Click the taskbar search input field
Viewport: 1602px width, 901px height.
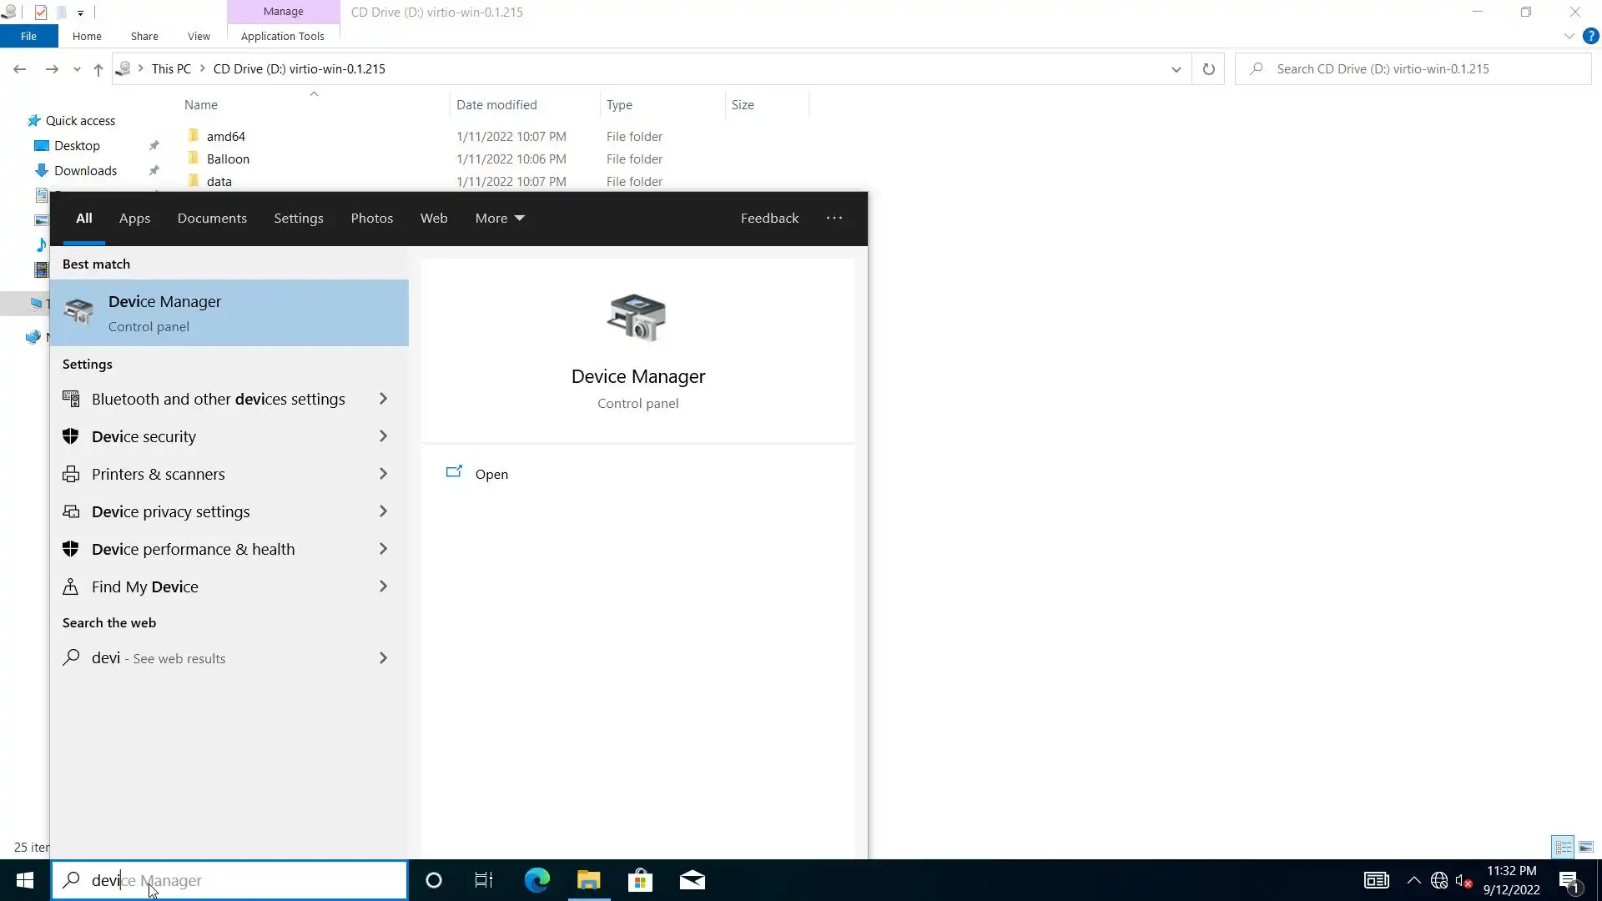pos(242,880)
